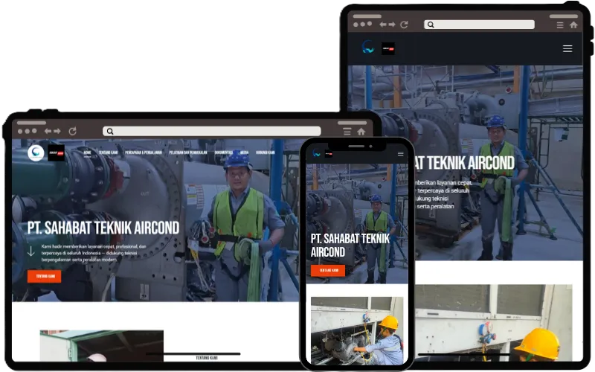
Task: Click the partial photo thumbnail in desktop mockup
Action: click(x=102, y=346)
